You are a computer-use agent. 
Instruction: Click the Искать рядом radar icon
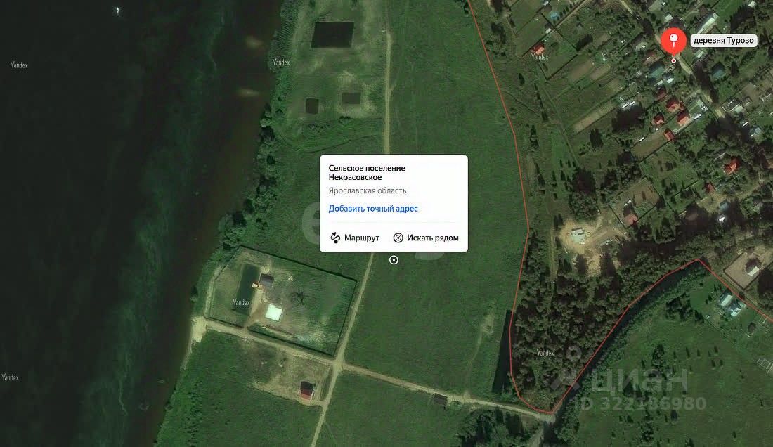pos(398,238)
